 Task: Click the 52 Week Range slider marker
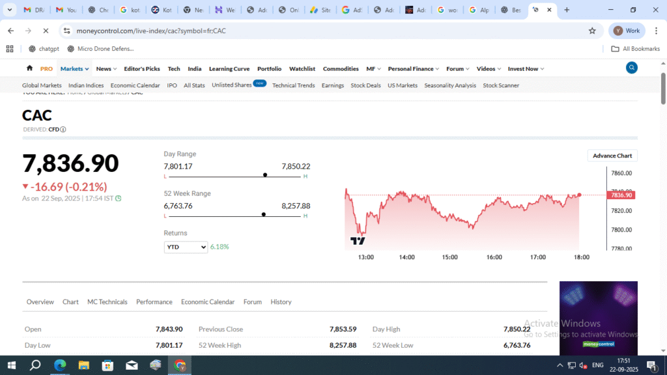[263, 214]
